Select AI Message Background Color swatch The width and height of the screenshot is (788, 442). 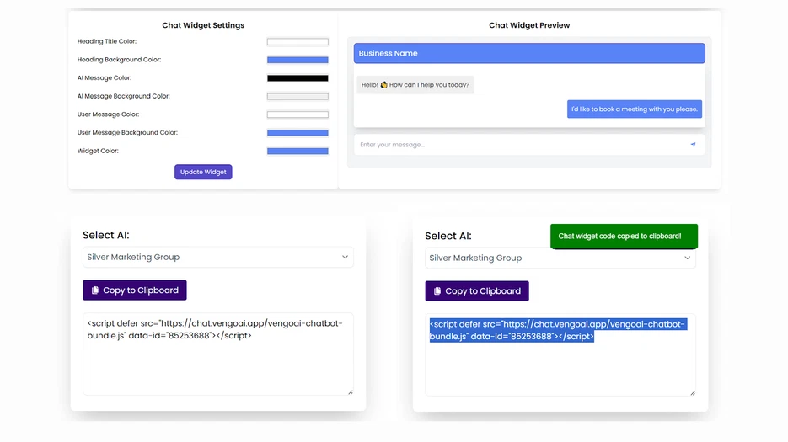pyautogui.click(x=298, y=96)
